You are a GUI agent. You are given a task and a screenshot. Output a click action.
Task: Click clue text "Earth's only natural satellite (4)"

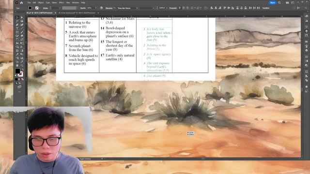[x=120, y=57]
